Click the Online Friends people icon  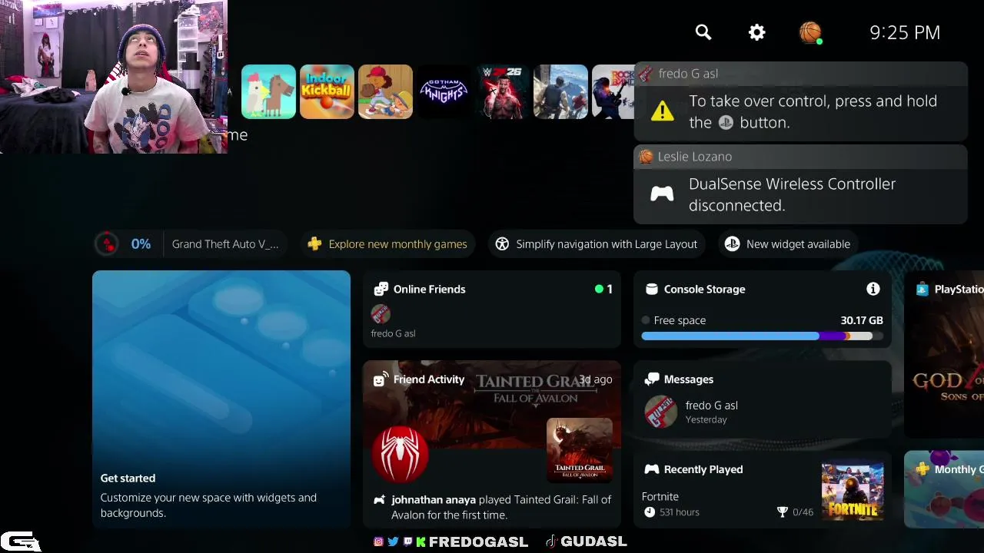381,290
